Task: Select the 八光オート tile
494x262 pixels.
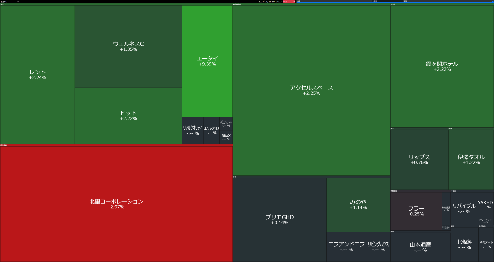Action: (486, 244)
